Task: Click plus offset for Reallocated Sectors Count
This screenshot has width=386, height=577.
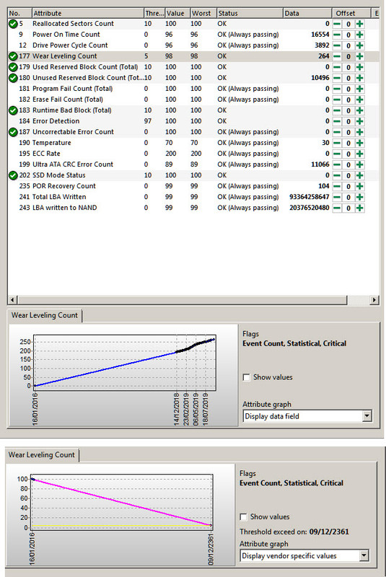Action: pyautogui.click(x=360, y=24)
